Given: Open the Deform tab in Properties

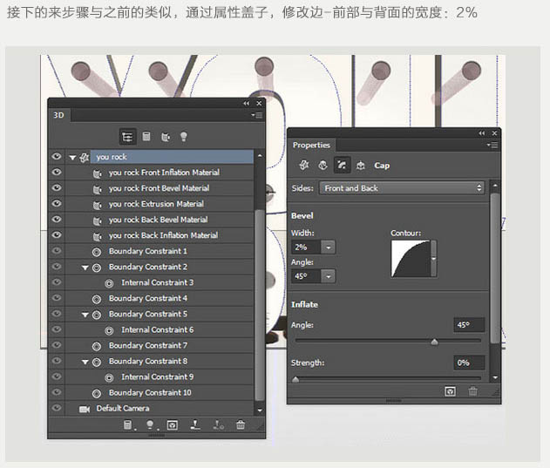Looking at the screenshot, I should (323, 165).
